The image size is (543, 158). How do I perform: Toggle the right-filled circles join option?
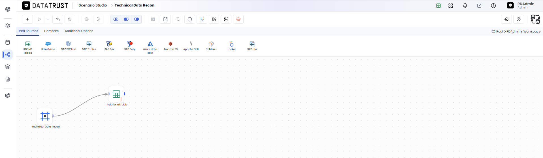[x=137, y=19]
